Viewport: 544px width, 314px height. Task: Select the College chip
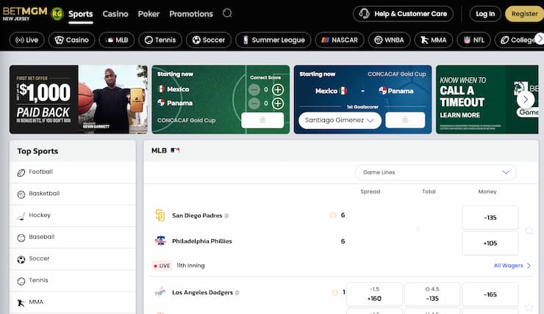coord(517,40)
